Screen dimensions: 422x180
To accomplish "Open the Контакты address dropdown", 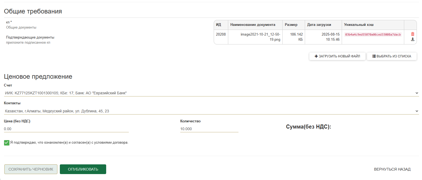I will tap(211, 111).
